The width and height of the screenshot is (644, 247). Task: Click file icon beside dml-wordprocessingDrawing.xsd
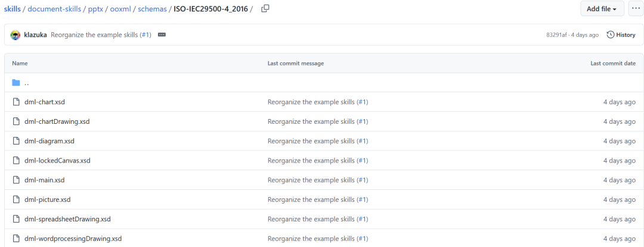(16, 239)
